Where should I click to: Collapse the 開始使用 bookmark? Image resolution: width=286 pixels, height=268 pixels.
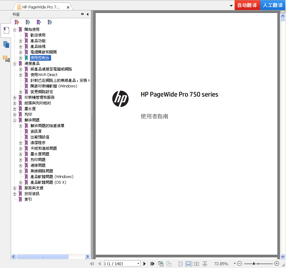15,30
